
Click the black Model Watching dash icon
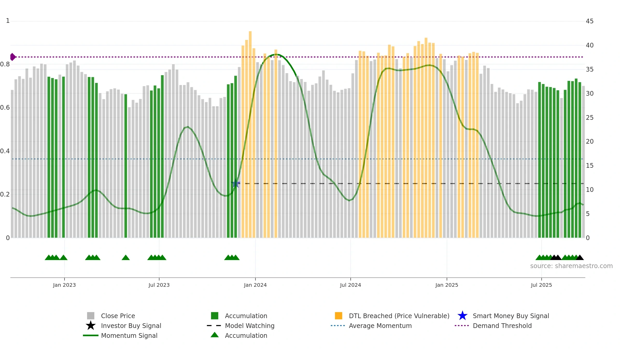(x=214, y=326)
